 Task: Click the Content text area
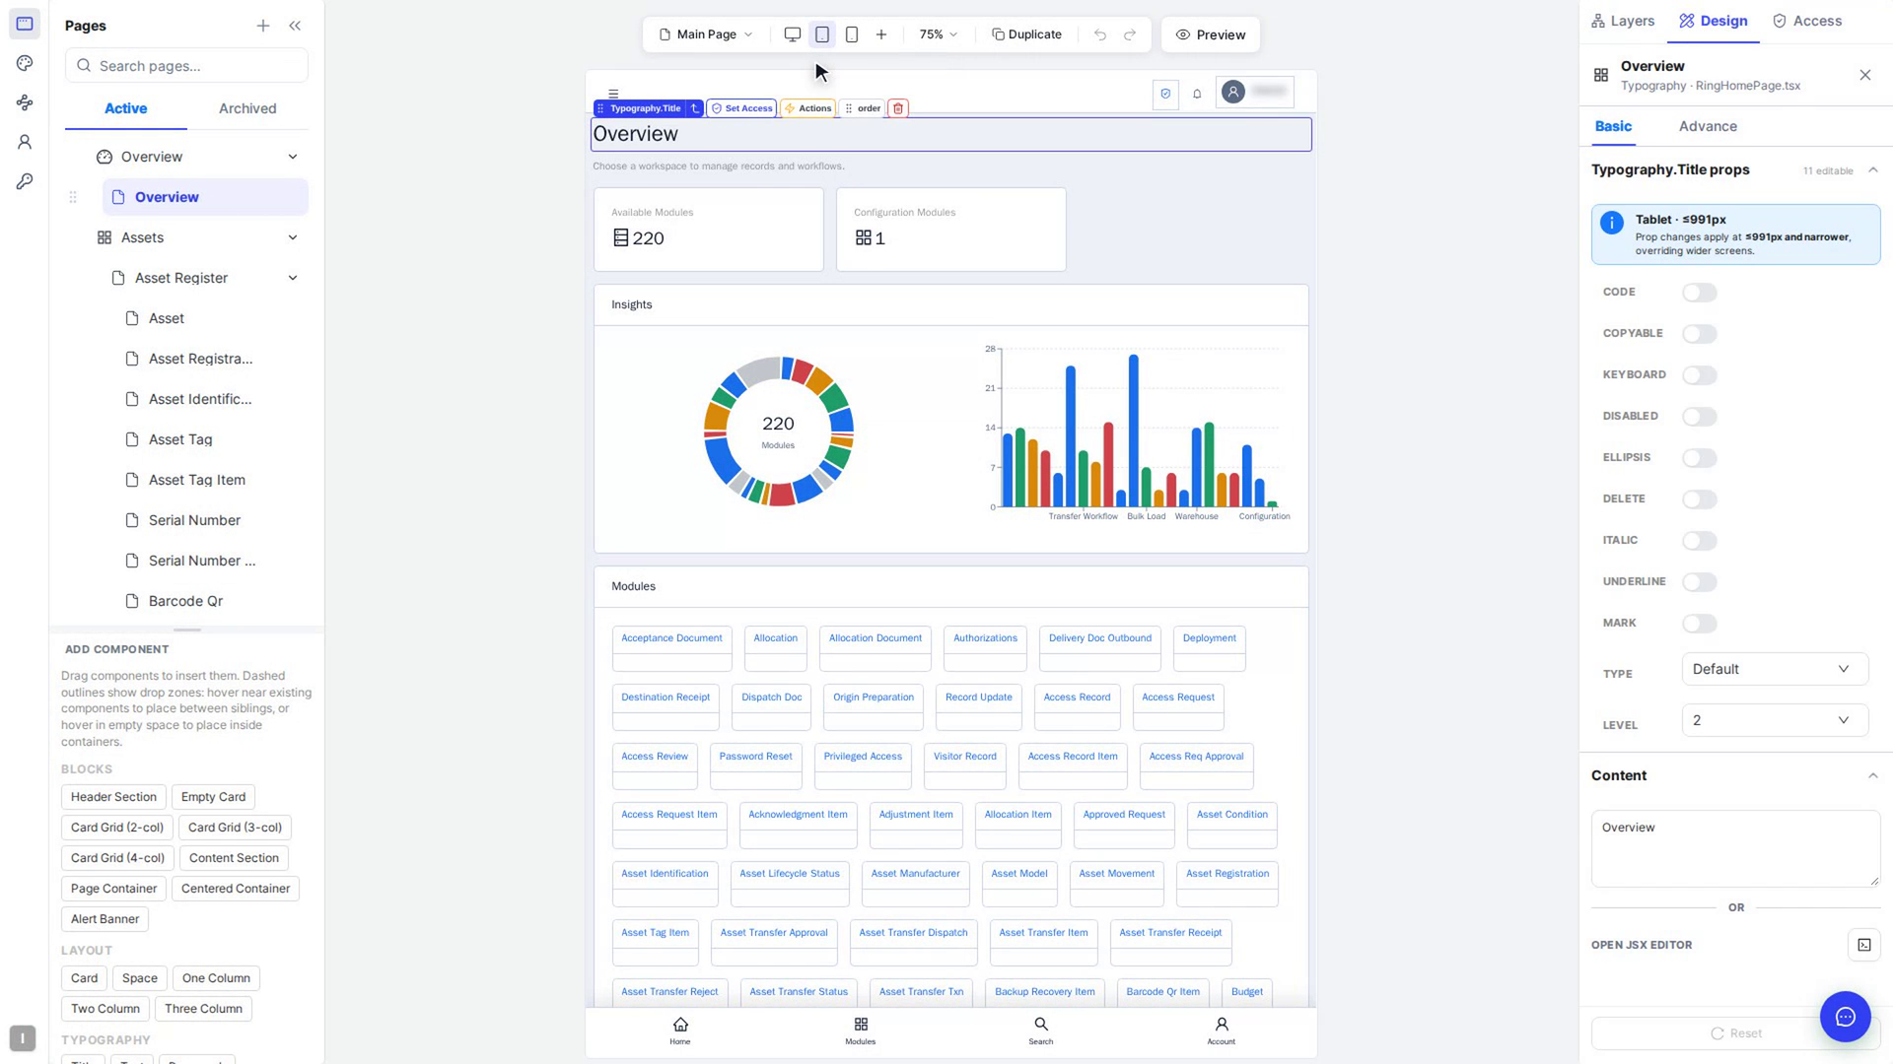(x=1735, y=848)
